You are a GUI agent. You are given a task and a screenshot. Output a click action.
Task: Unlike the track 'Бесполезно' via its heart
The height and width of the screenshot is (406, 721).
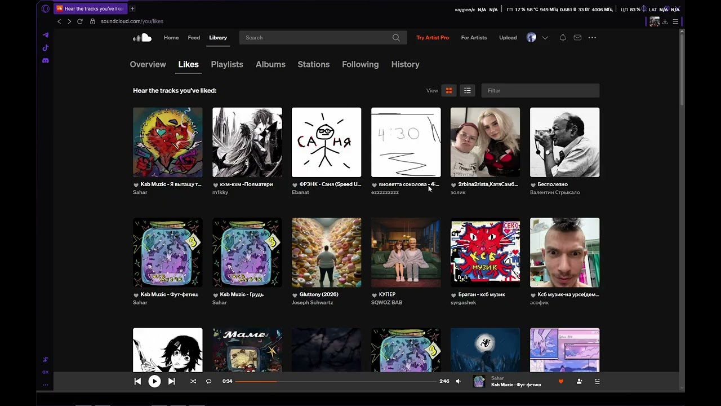533,185
